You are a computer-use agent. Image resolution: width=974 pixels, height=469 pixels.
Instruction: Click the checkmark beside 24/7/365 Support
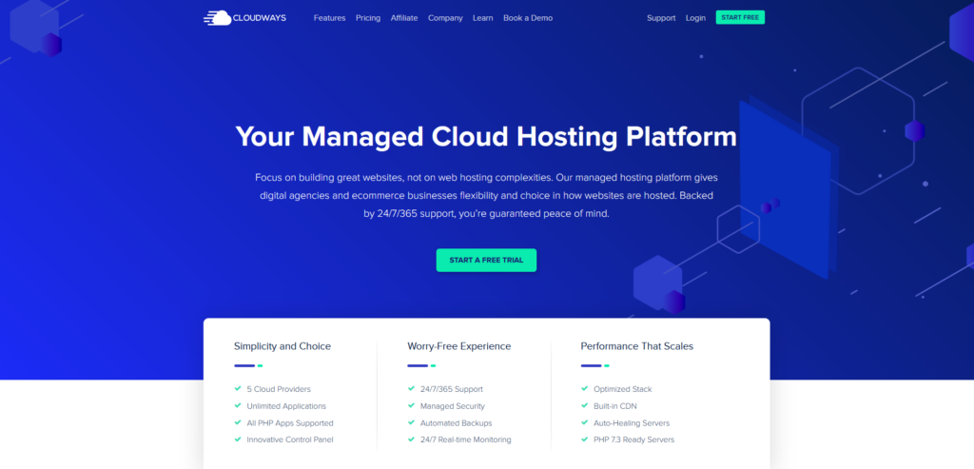point(411,388)
